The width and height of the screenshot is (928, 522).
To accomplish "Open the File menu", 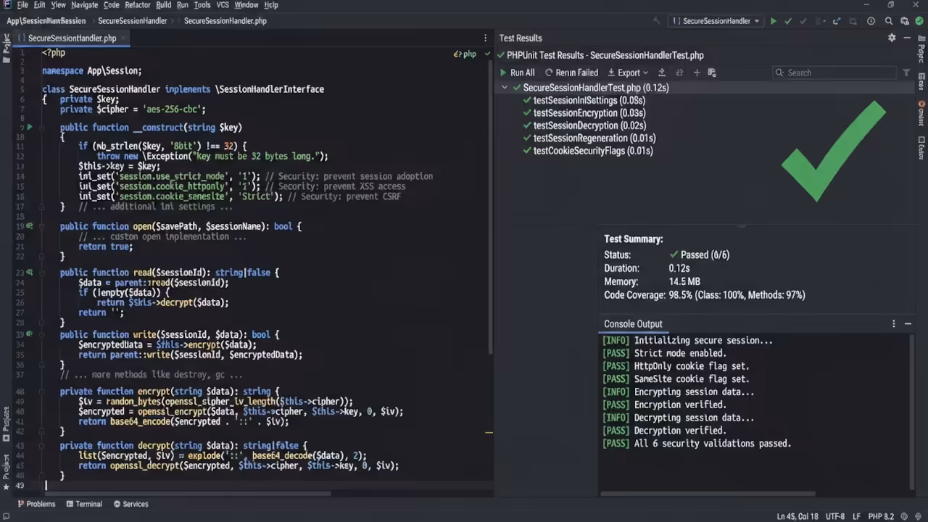I will 22,5.
